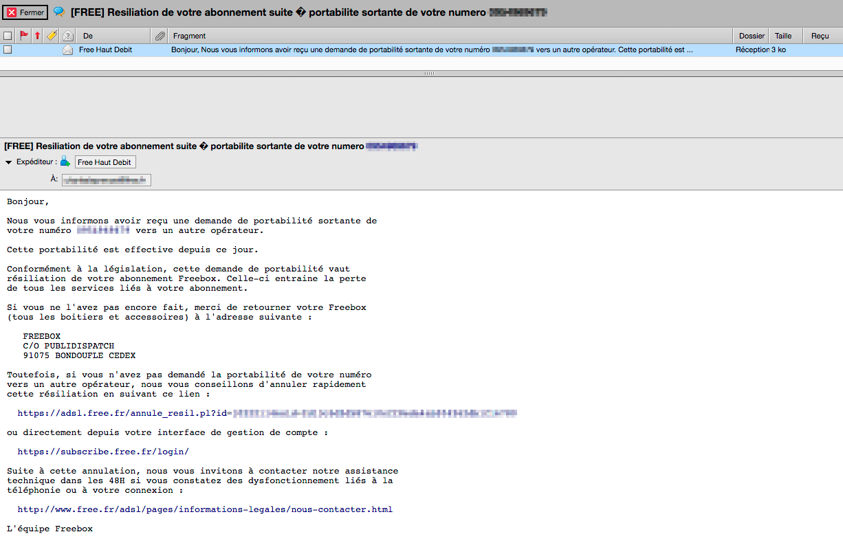Sort the list by the Fragment column

451,36
